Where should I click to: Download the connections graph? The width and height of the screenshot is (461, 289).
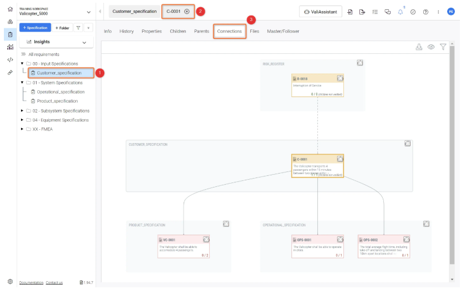(x=419, y=48)
